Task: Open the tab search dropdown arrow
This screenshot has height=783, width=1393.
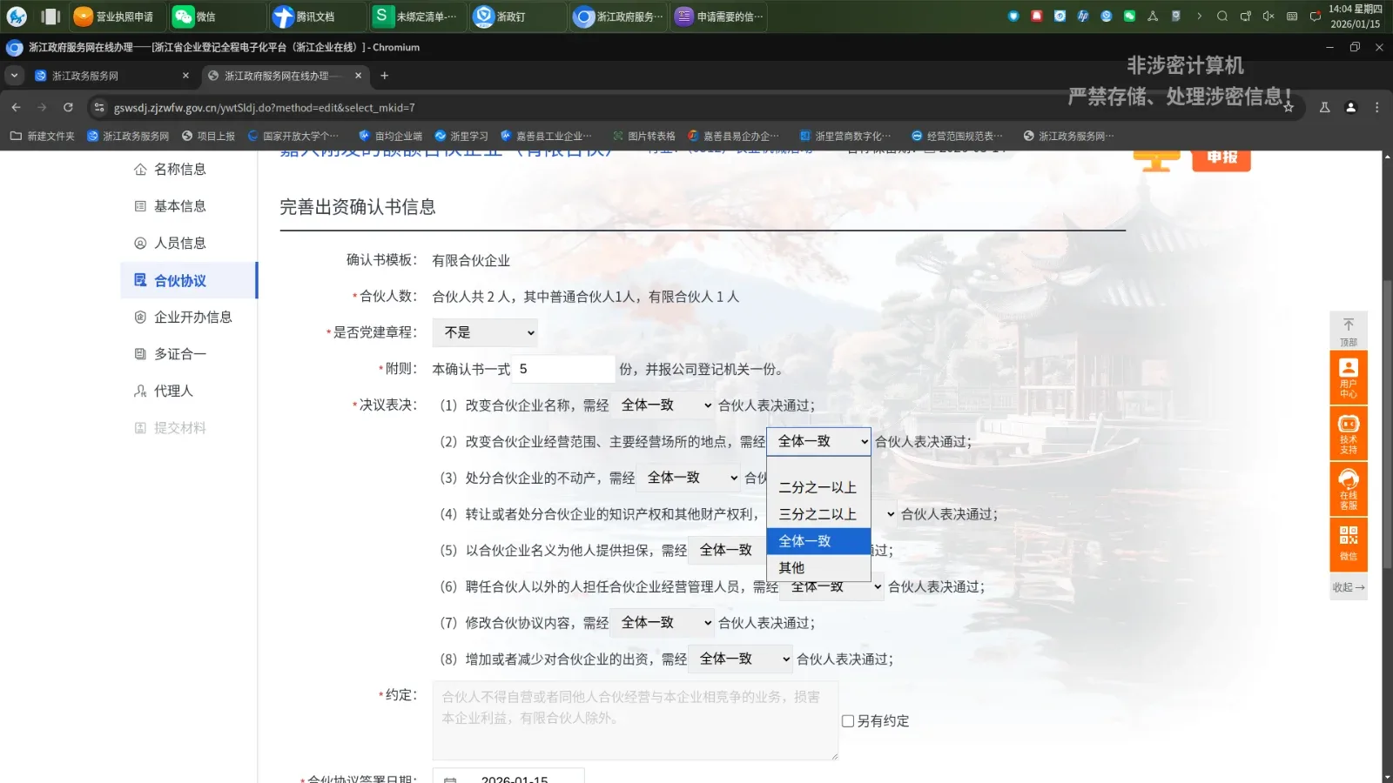Action: pos(14,76)
